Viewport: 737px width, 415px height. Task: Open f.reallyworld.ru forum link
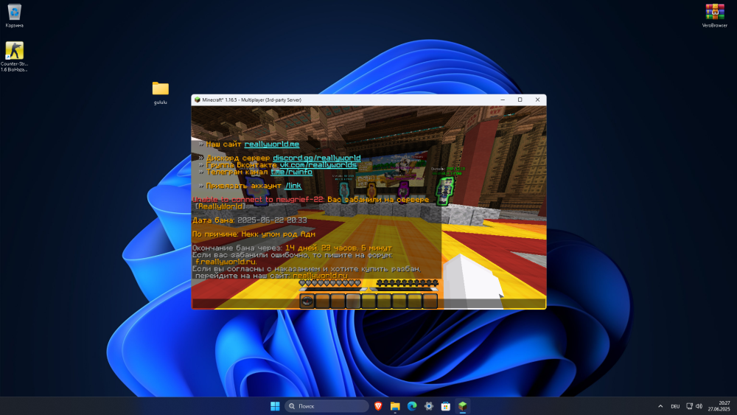(226, 262)
